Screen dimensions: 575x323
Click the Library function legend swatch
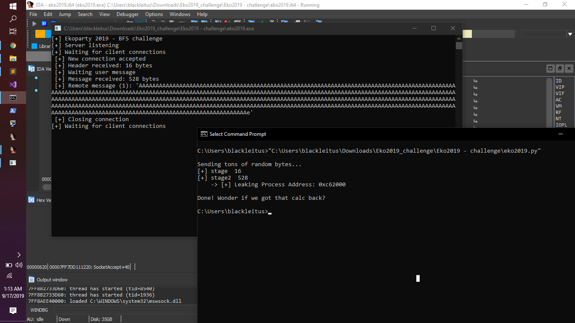coord(35,46)
